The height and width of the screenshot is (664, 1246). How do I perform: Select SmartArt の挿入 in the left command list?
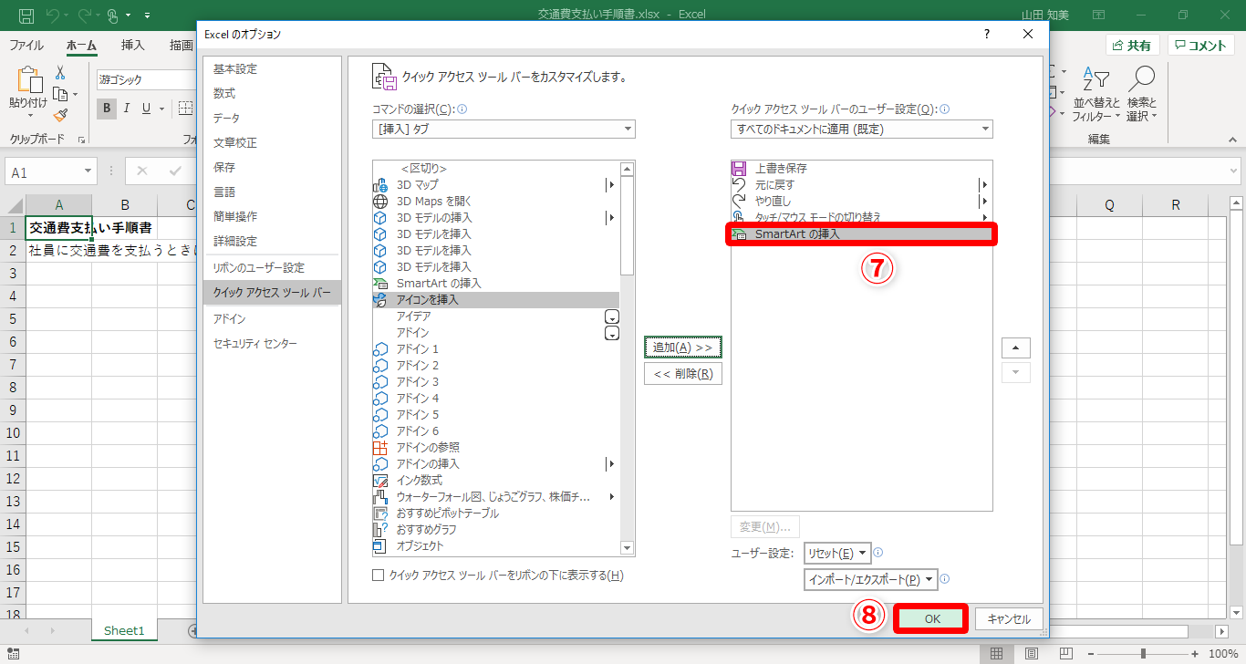496,284
